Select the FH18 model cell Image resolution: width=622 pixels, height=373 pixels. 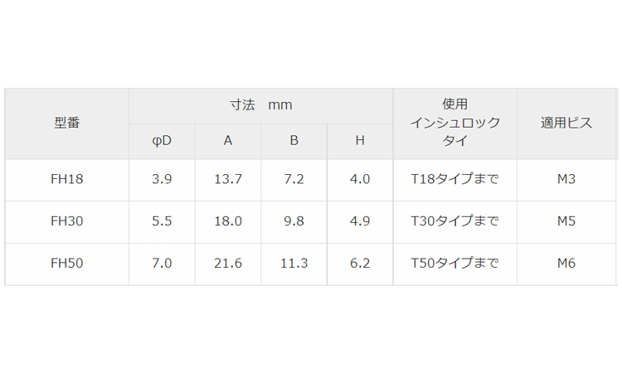click(x=67, y=179)
